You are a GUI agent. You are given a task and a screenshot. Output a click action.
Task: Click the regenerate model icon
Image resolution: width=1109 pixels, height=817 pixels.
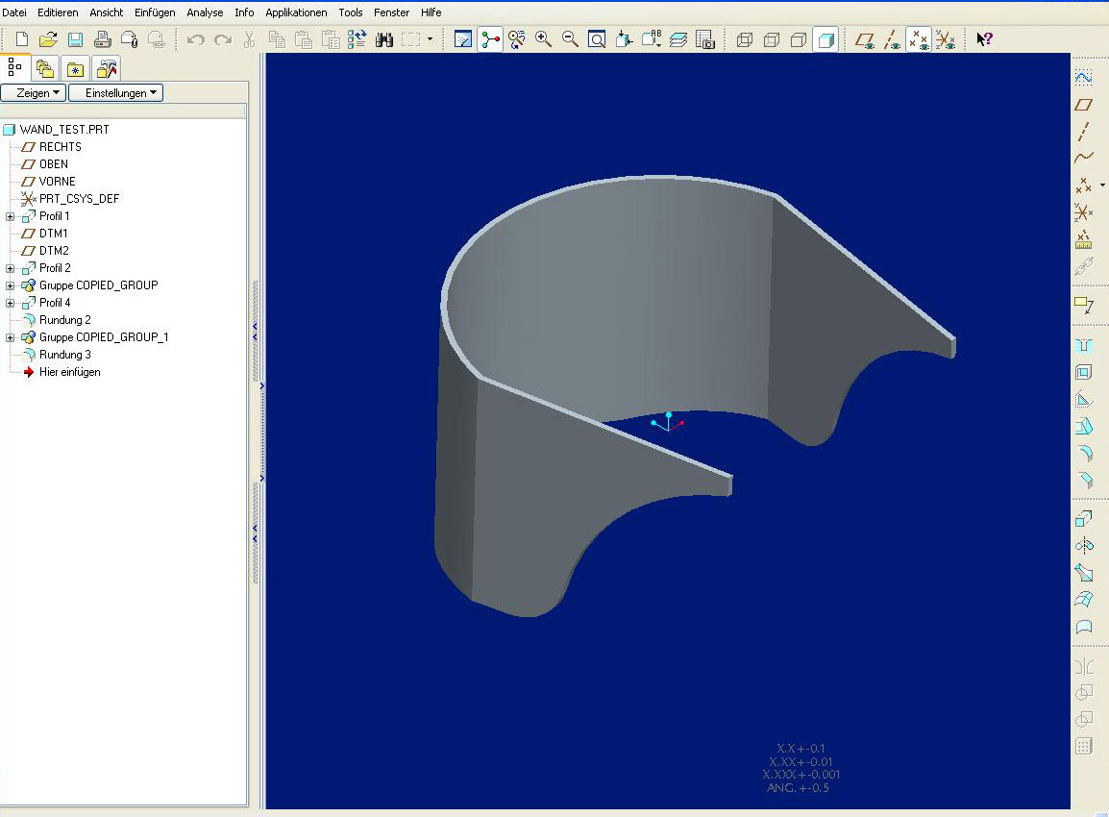click(357, 39)
